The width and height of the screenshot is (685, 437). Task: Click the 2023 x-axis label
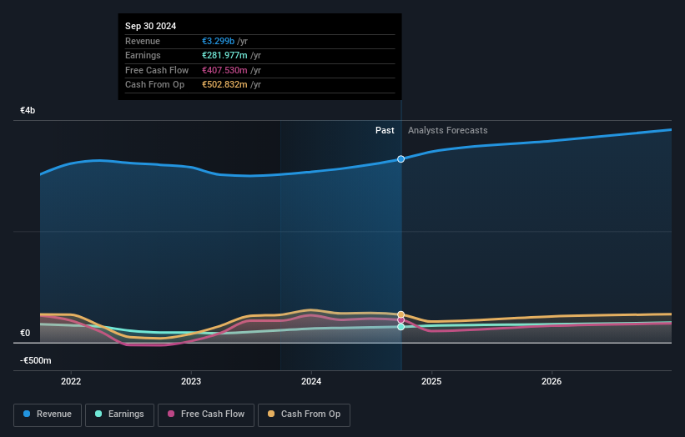[x=191, y=381]
